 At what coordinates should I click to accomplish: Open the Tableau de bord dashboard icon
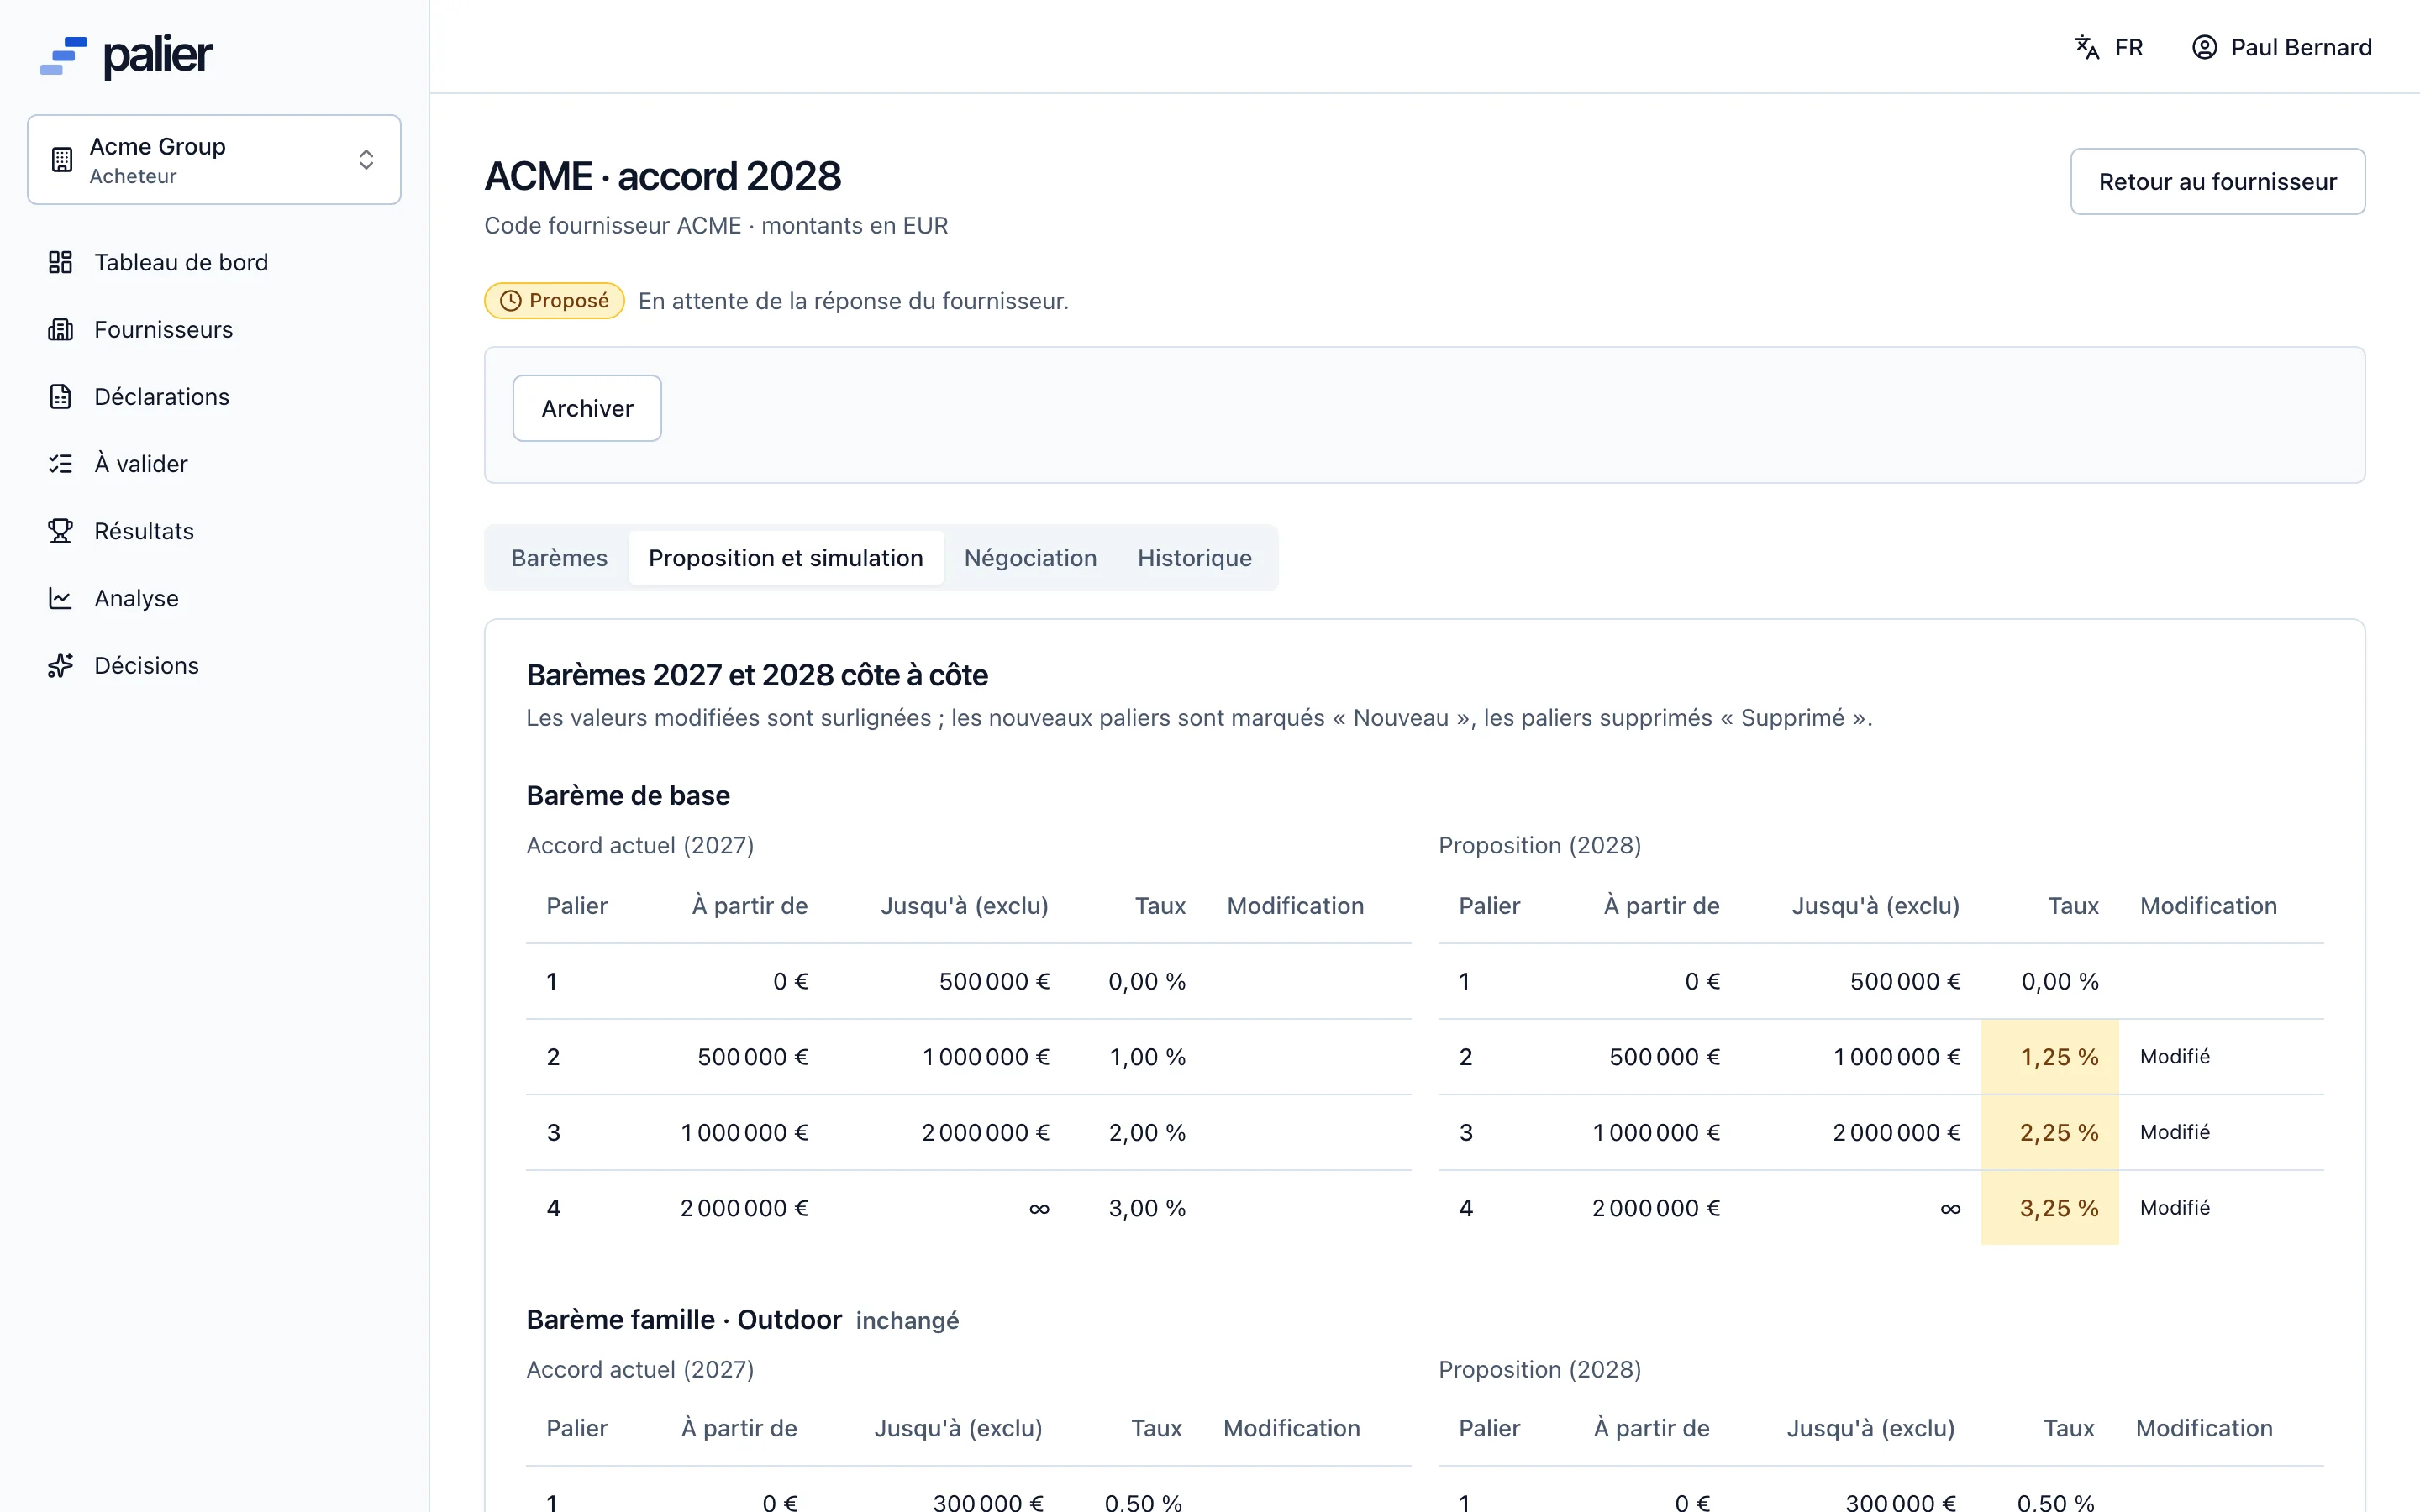pos(60,262)
